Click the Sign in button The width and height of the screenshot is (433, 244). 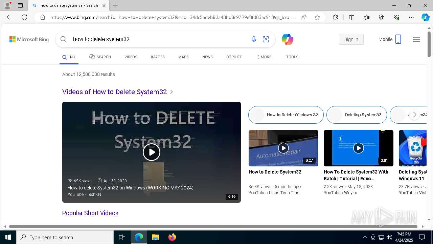tap(351, 39)
